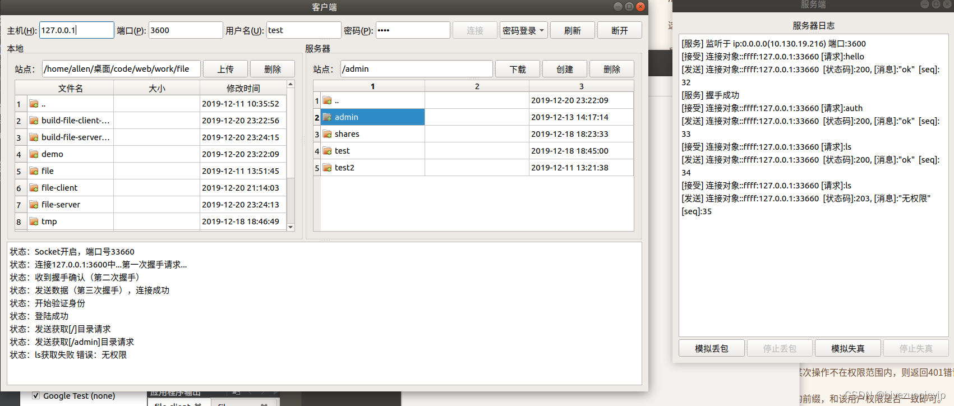Screen dimensions: 954x406
Task: Click folder icon beside server test folder
Action: tap(328, 151)
